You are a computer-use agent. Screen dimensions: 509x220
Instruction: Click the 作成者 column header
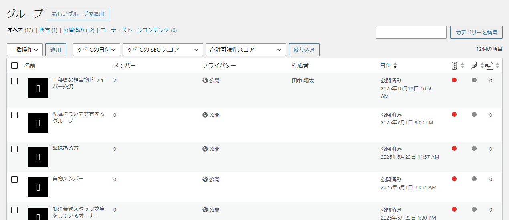point(300,66)
